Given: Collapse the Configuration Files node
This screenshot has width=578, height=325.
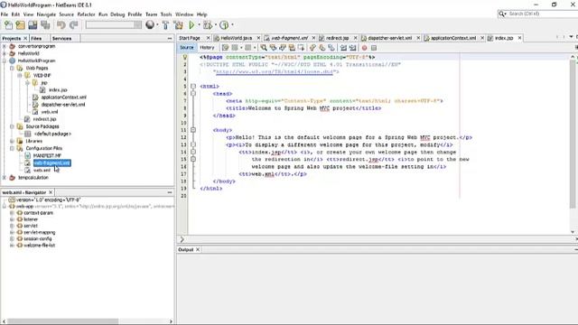Looking at the screenshot, I should click(12, 148).
